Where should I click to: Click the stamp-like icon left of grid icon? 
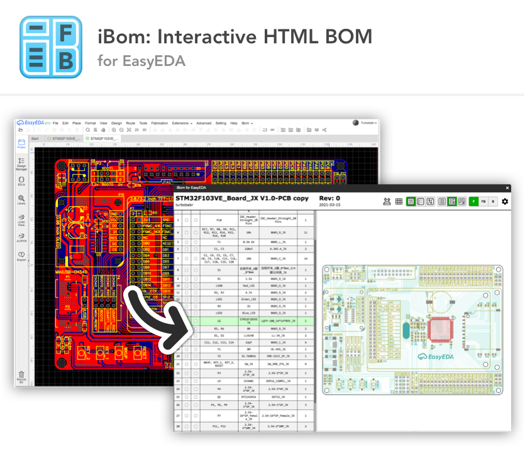(387, 202)
